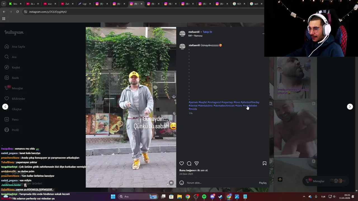
Task: Open the Ara search in sidebar
Action: [x=11, y=57]
